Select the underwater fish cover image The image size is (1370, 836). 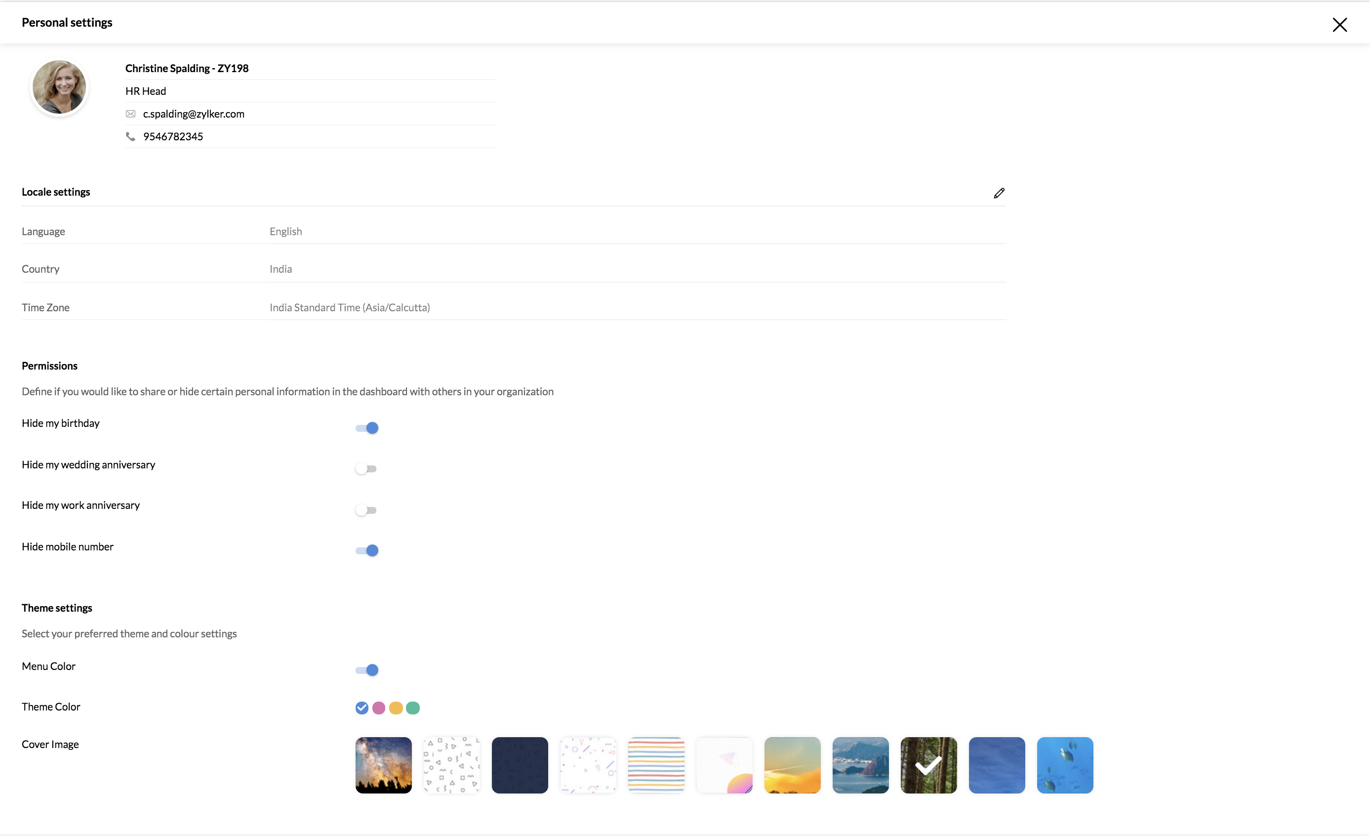click(x=1065, y=765)
